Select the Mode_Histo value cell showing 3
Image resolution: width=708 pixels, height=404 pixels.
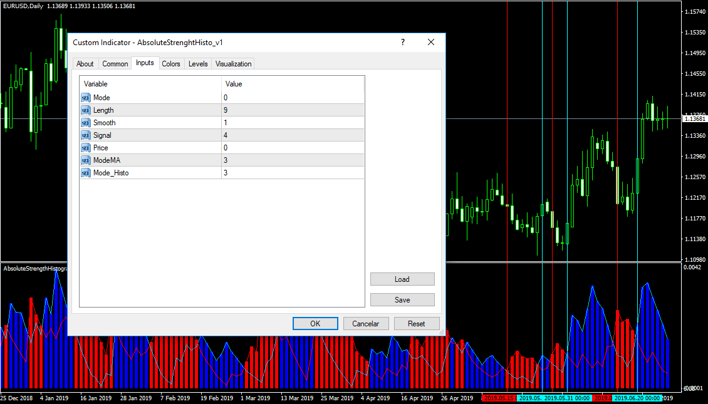(x=293, y=173)
